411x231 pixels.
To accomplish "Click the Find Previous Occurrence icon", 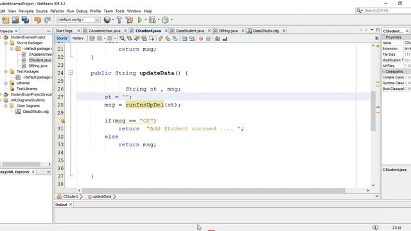I will tap(130, 38).
